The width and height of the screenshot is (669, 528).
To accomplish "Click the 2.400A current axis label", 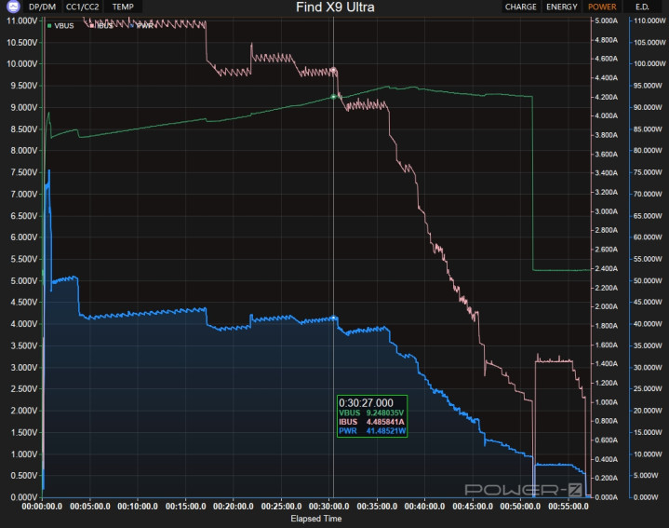I will click(607, 268).
